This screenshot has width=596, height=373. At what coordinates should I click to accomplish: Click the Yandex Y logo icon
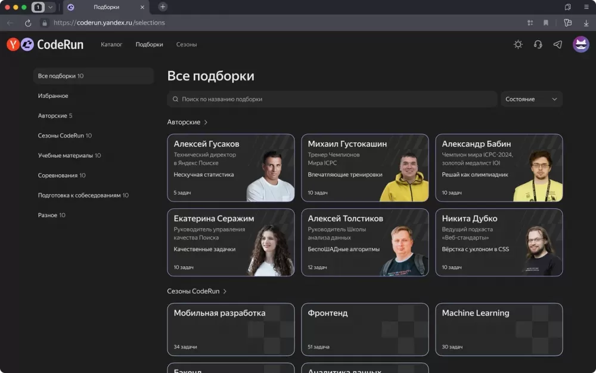point(13,45)
